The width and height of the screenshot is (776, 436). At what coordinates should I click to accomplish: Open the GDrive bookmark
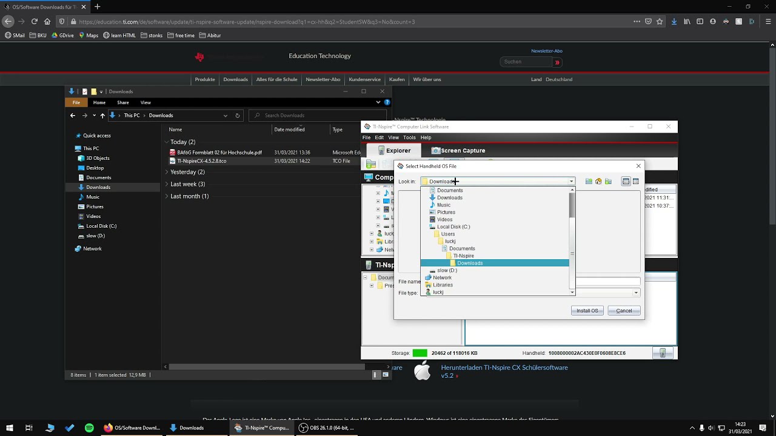coord(62,35)
